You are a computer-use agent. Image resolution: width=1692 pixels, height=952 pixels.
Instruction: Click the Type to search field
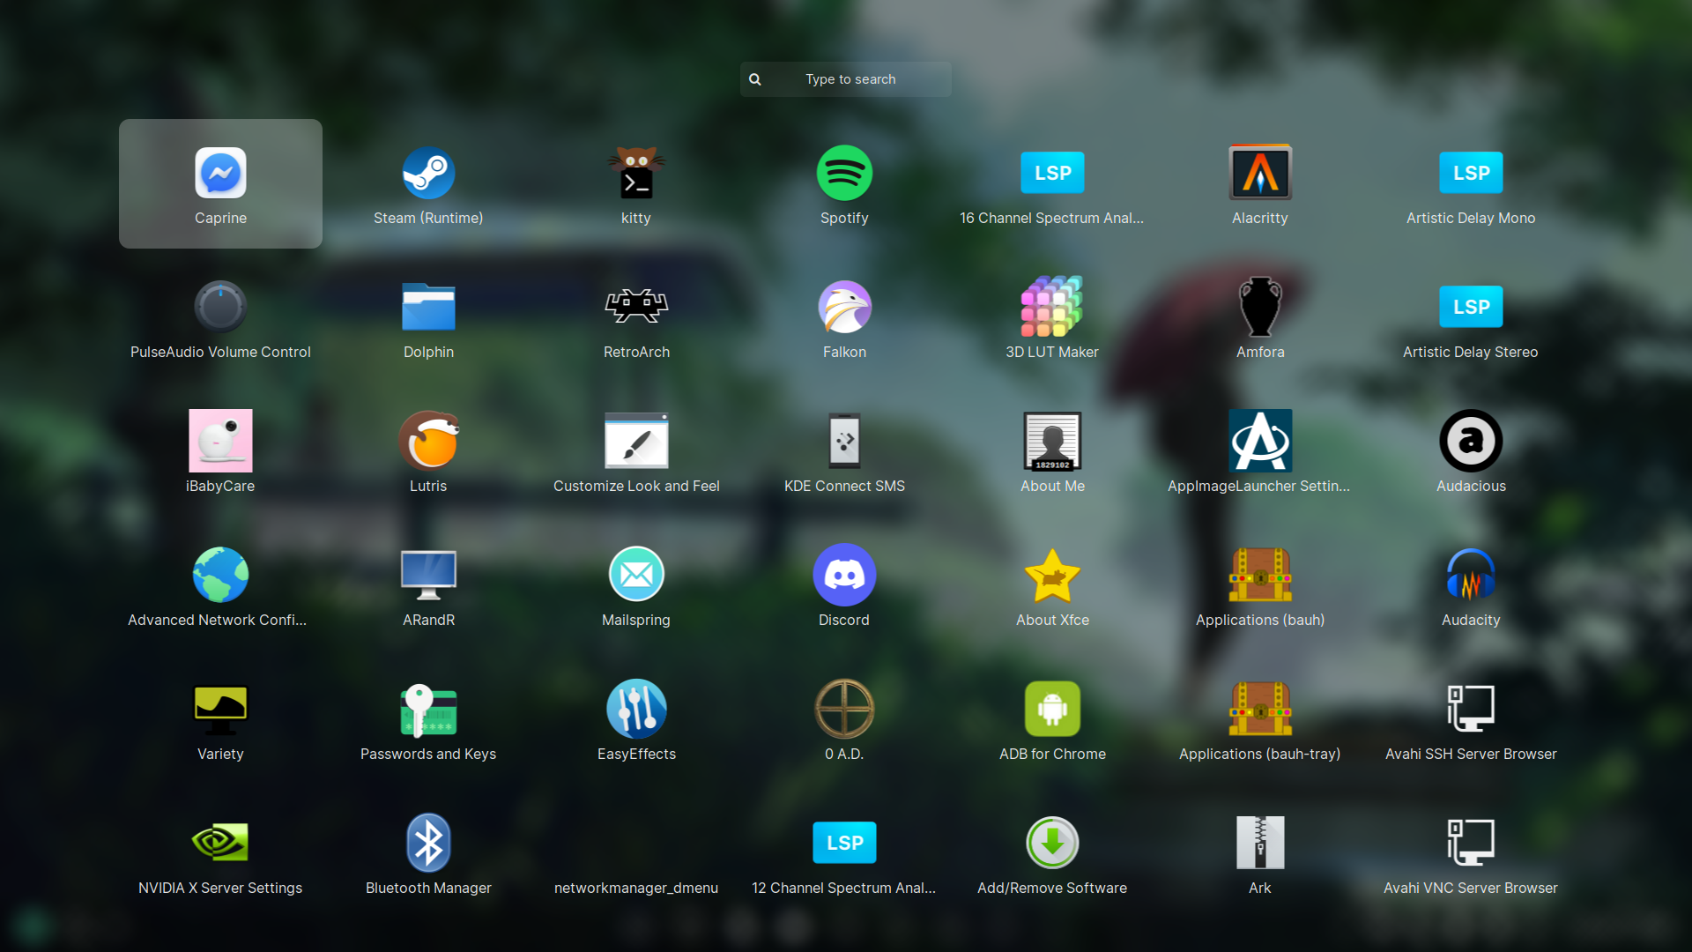[850, 79]
